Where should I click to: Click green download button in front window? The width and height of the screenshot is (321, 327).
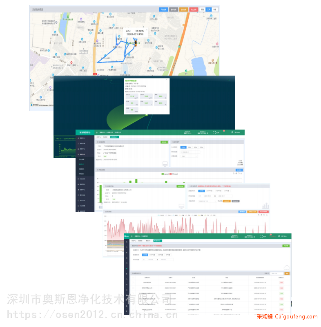(x=286, y=246)
